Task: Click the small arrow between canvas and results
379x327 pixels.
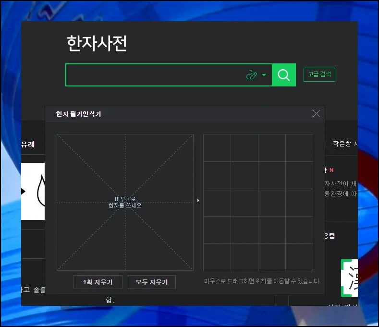Action: pos(198,201)
